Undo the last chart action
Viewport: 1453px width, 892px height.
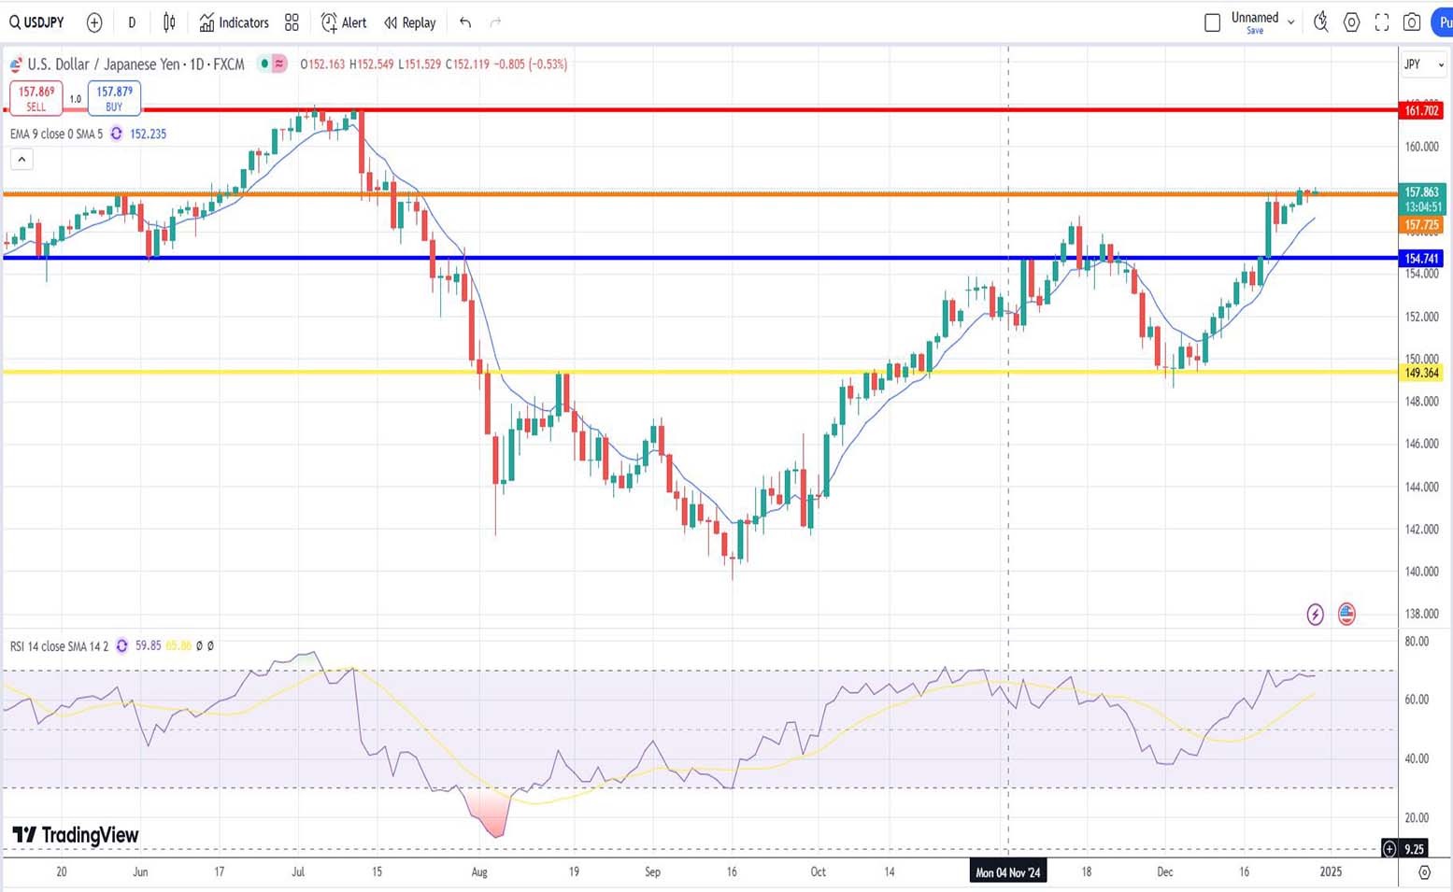[465, 22]
